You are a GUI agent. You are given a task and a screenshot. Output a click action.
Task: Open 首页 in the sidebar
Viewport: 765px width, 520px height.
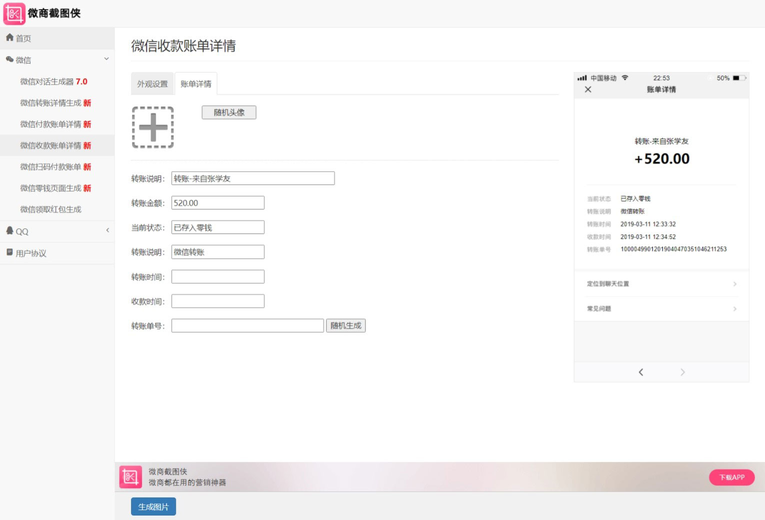coord(57,38)
